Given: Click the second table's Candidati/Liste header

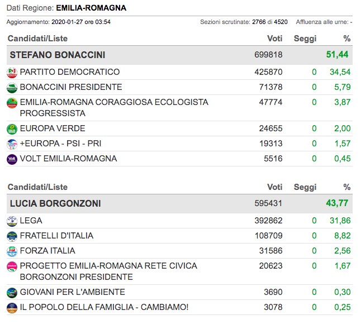Looking at the screenshot, I should click(37, 187).
